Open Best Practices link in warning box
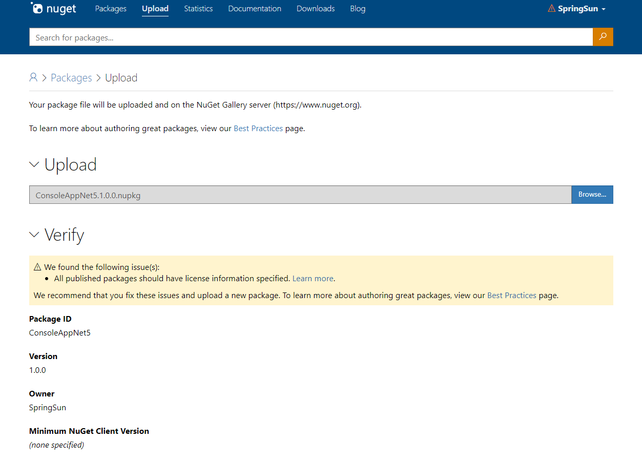This screenshot has width=642, height=462. [x=511, y=296]
